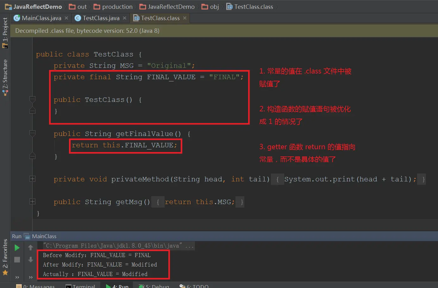Click 'public class TestClass' declaration

89,54
